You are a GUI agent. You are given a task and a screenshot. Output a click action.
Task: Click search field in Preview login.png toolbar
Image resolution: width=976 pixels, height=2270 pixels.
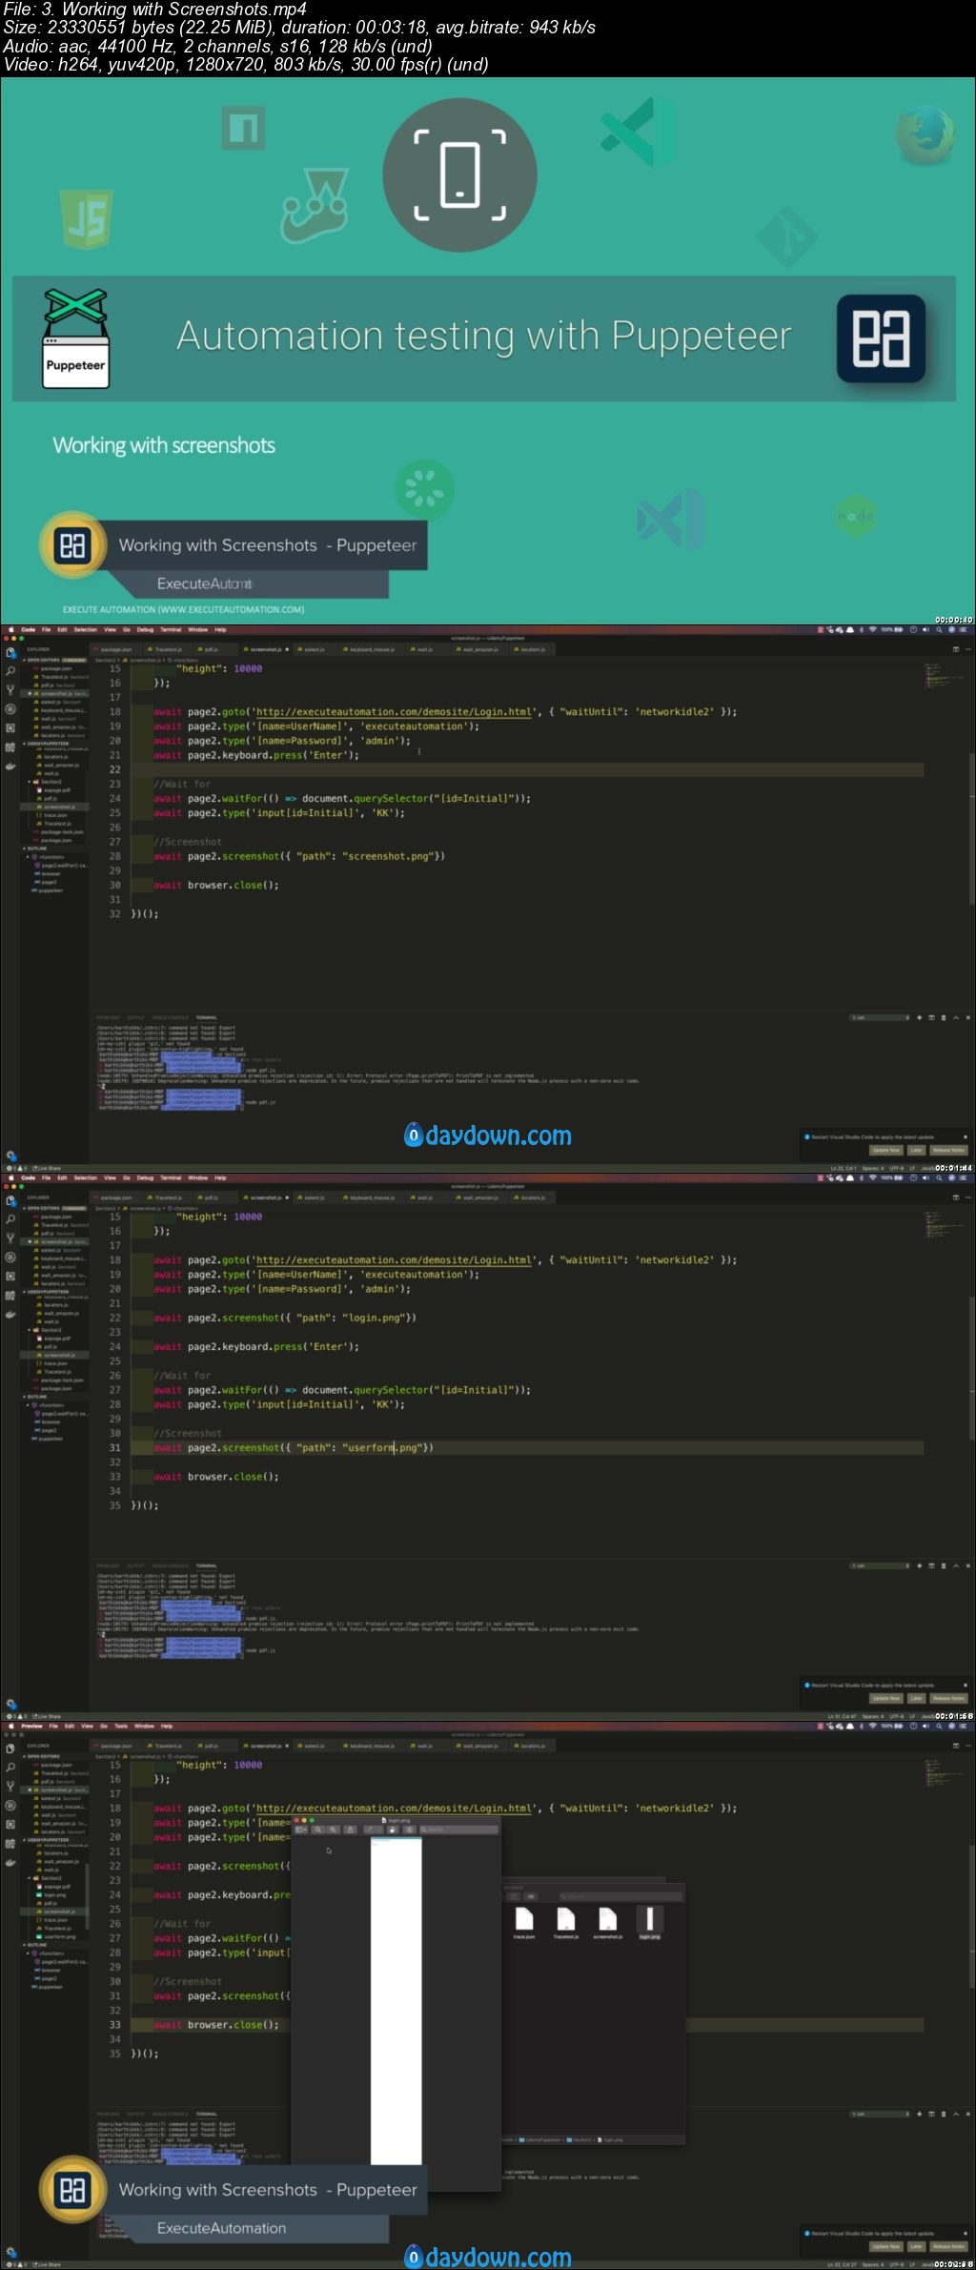pos(459,1830)
